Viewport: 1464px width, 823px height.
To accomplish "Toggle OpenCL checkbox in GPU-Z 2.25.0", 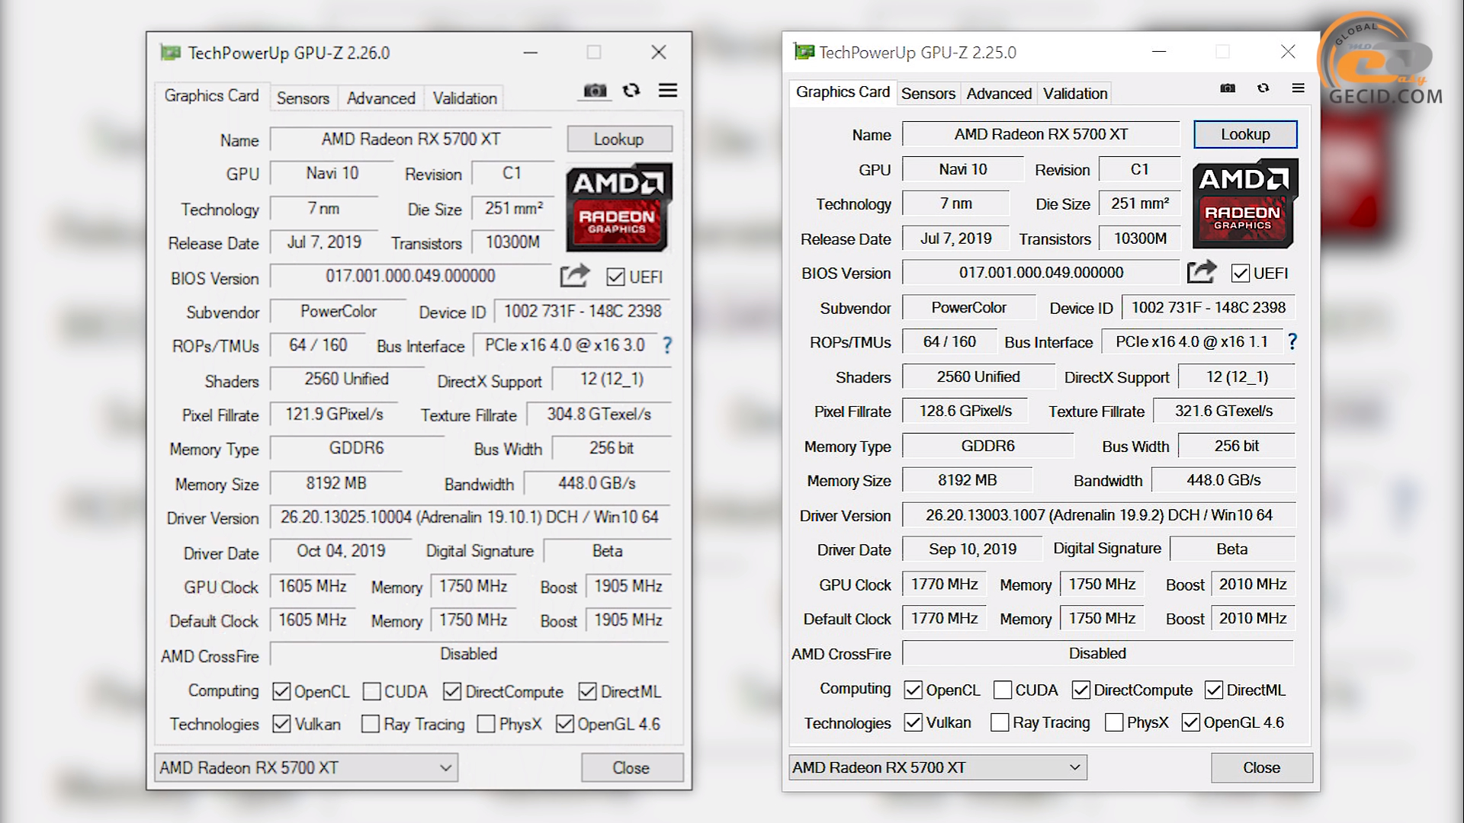I will 913,690.
